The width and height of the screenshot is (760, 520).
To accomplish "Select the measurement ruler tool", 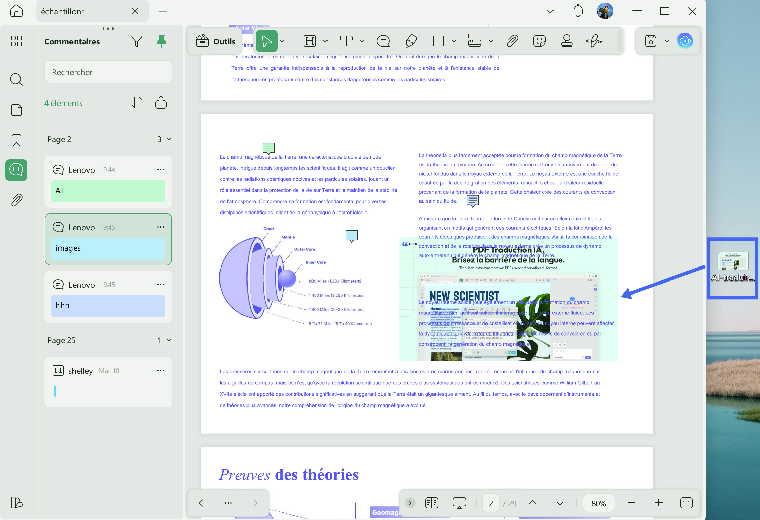I will point(475,41).
